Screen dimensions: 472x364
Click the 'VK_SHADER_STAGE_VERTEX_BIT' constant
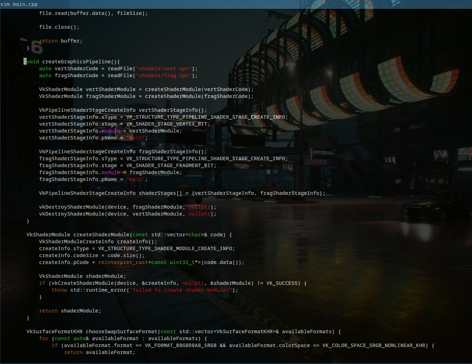tap(167, 124)
